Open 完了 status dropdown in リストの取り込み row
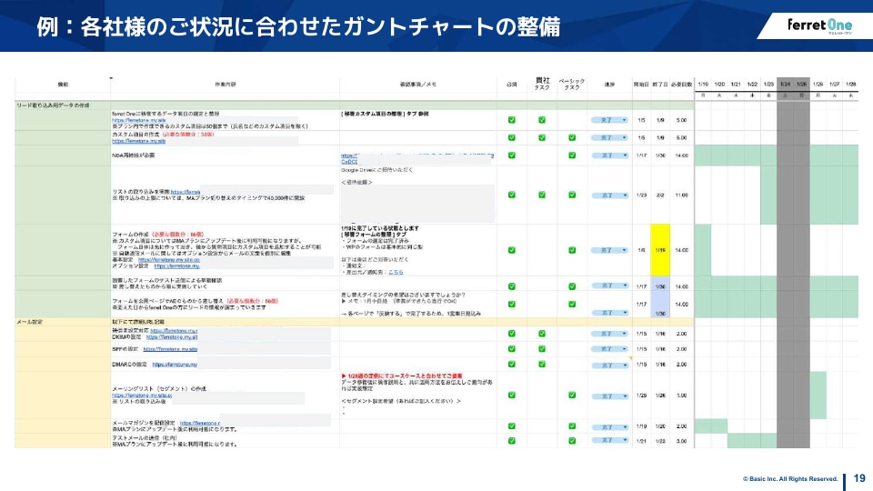 pos(609,195)
